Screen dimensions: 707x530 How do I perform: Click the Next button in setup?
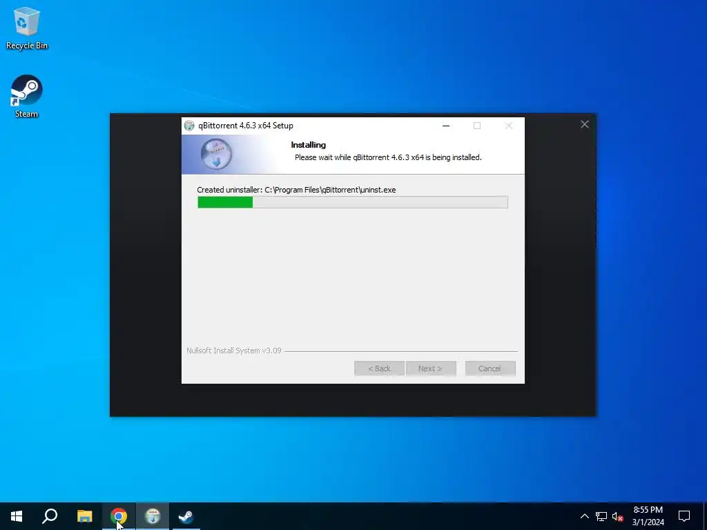tap(431, 369)
